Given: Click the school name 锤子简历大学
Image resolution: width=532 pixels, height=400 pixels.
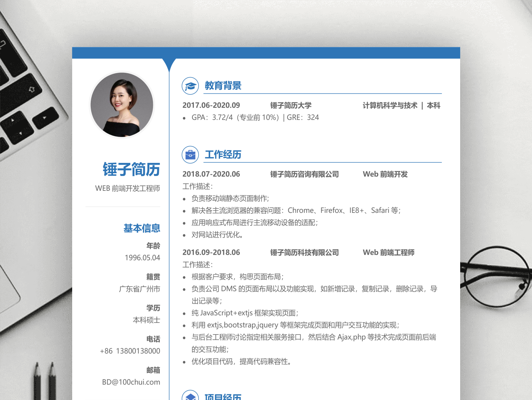Looking at the screenshot, I should [291, 105].
